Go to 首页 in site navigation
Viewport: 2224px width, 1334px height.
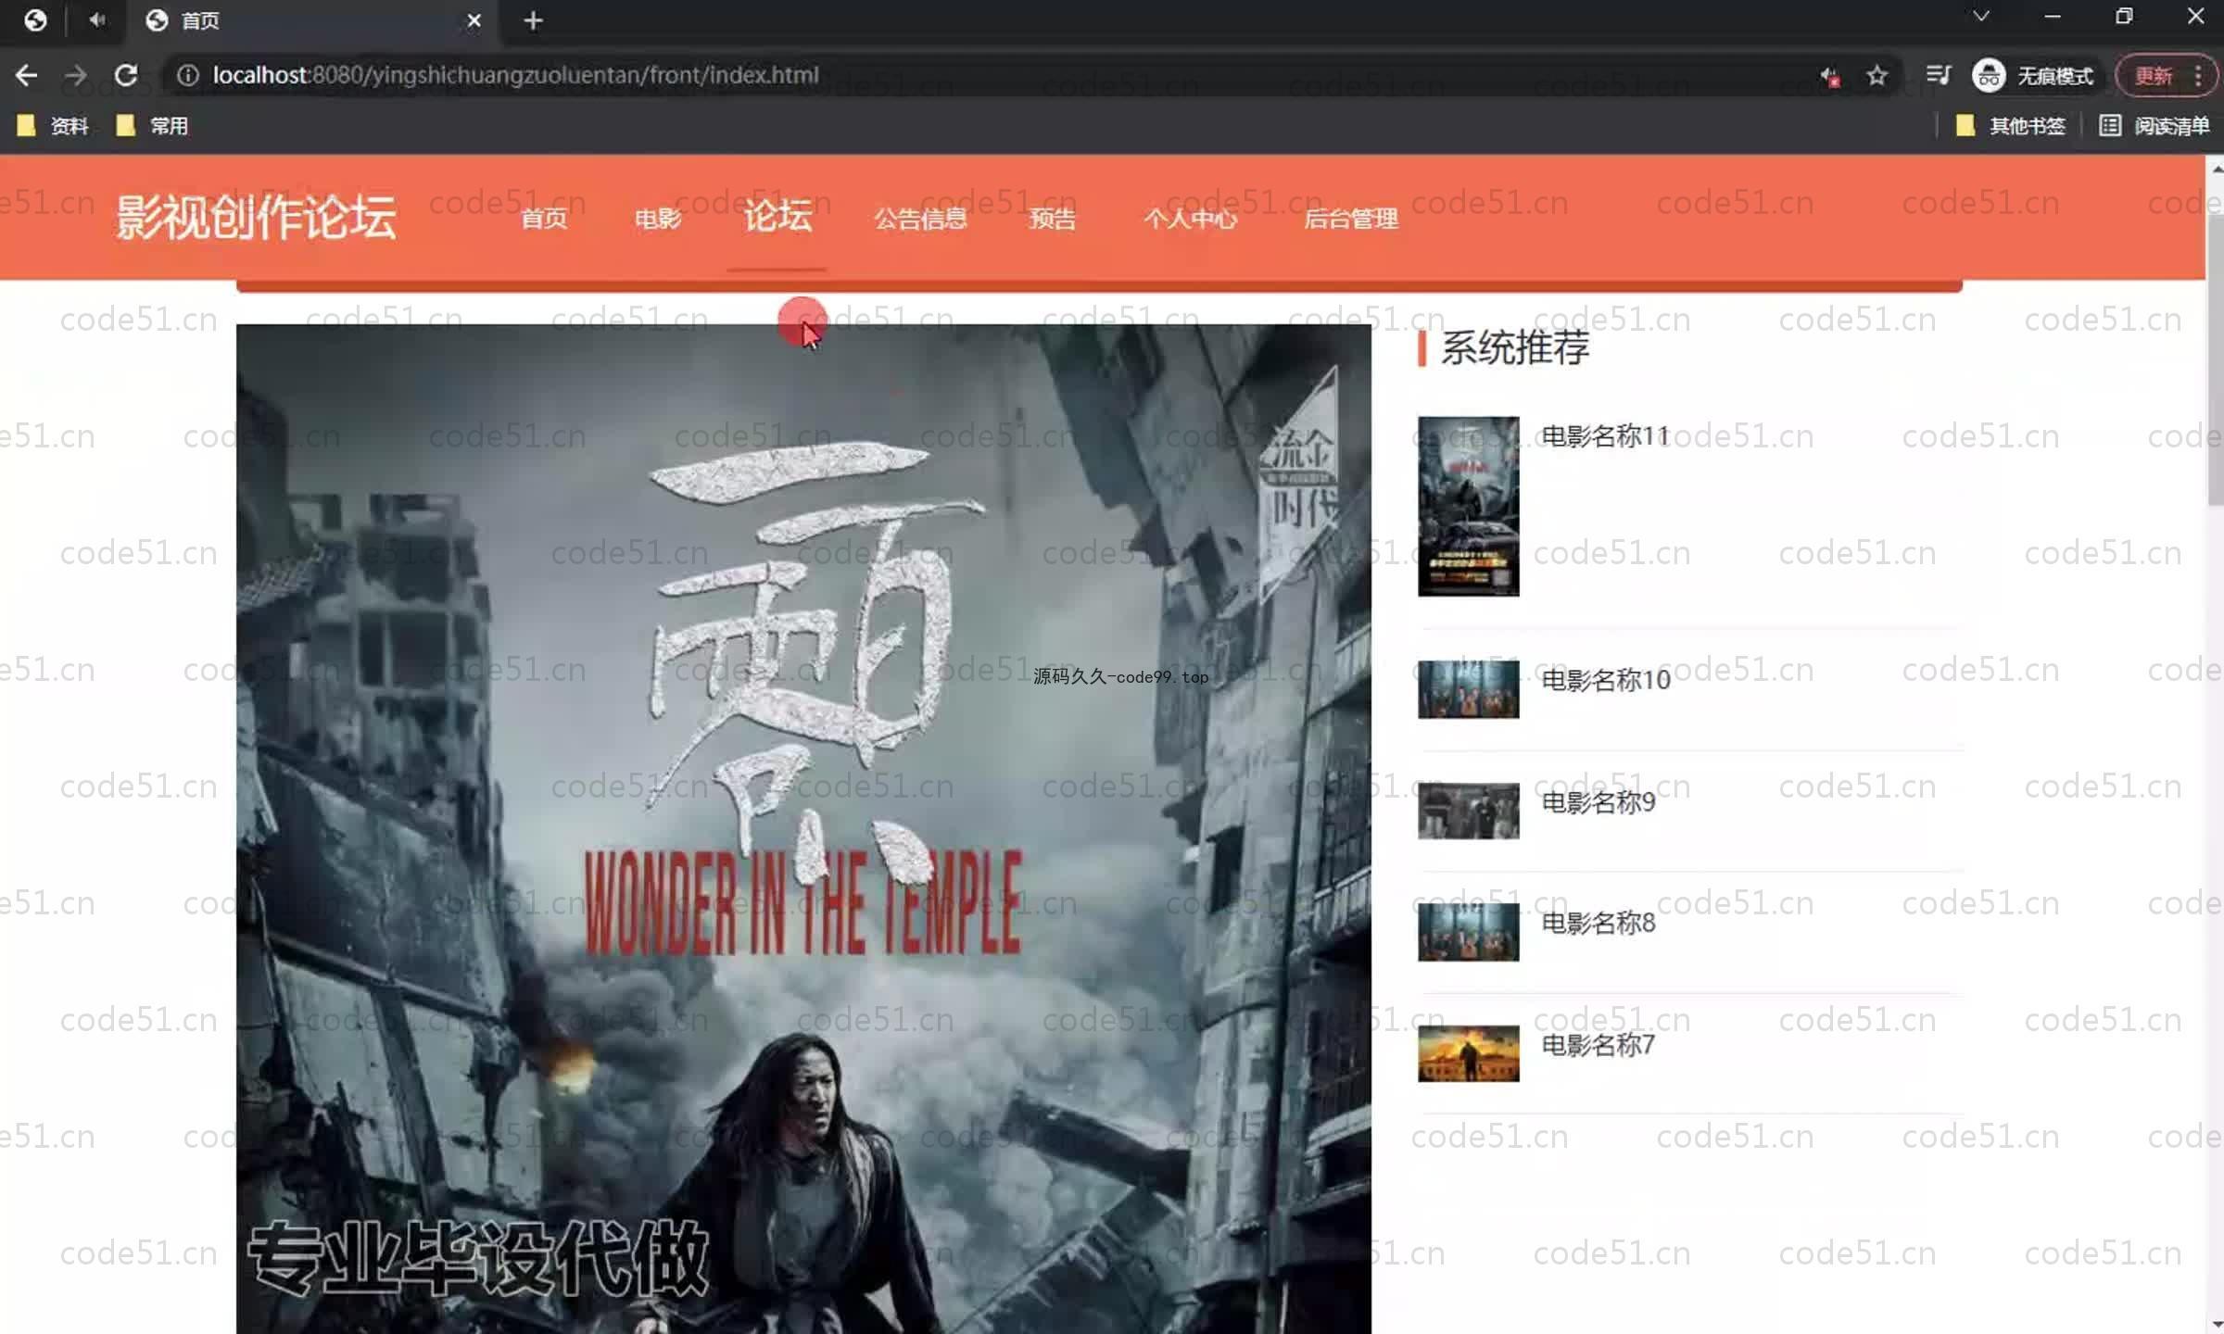coord(544,219)
